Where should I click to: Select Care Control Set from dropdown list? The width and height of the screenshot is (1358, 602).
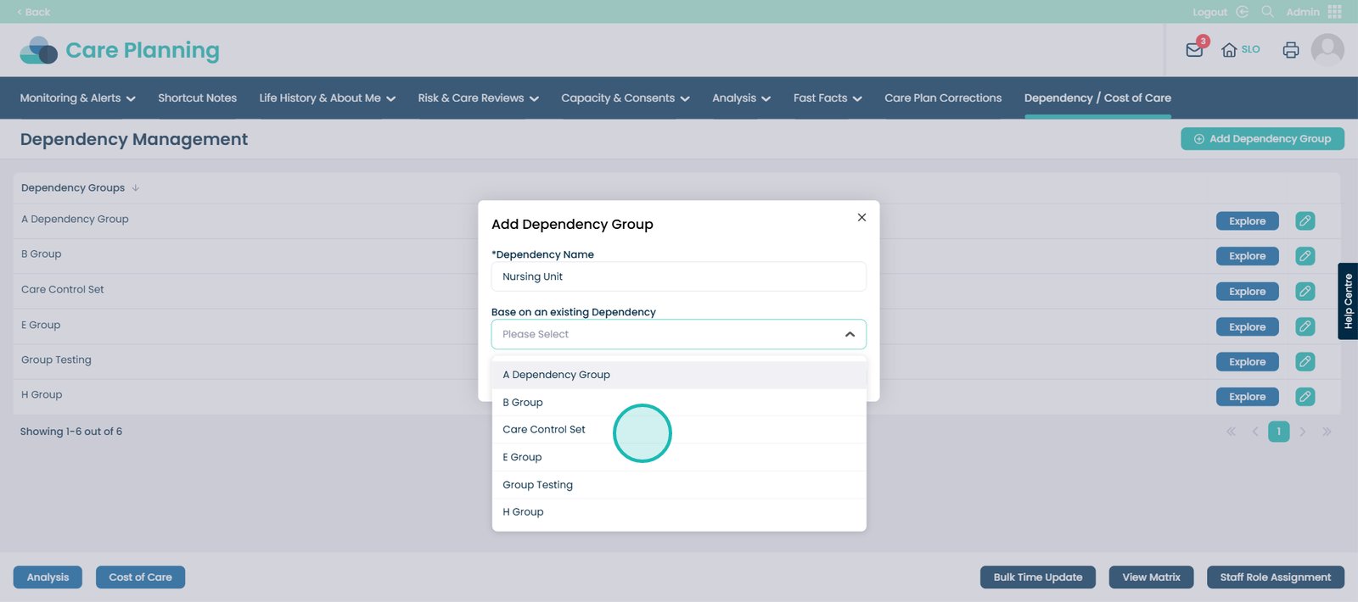pos(544,430)
